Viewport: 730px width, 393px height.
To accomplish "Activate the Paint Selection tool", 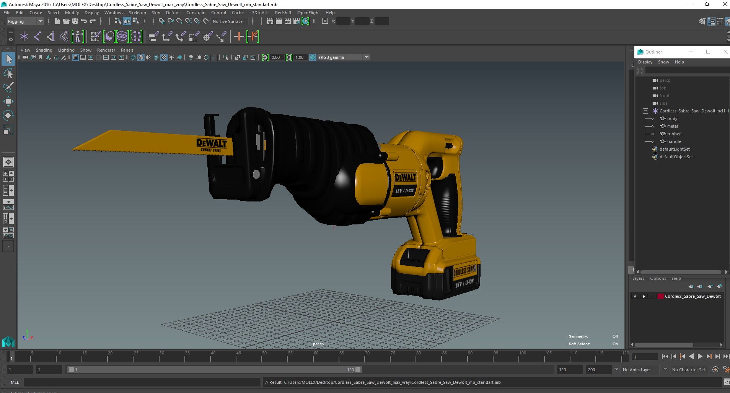I will pyautogui.click(x=8, y=87).
